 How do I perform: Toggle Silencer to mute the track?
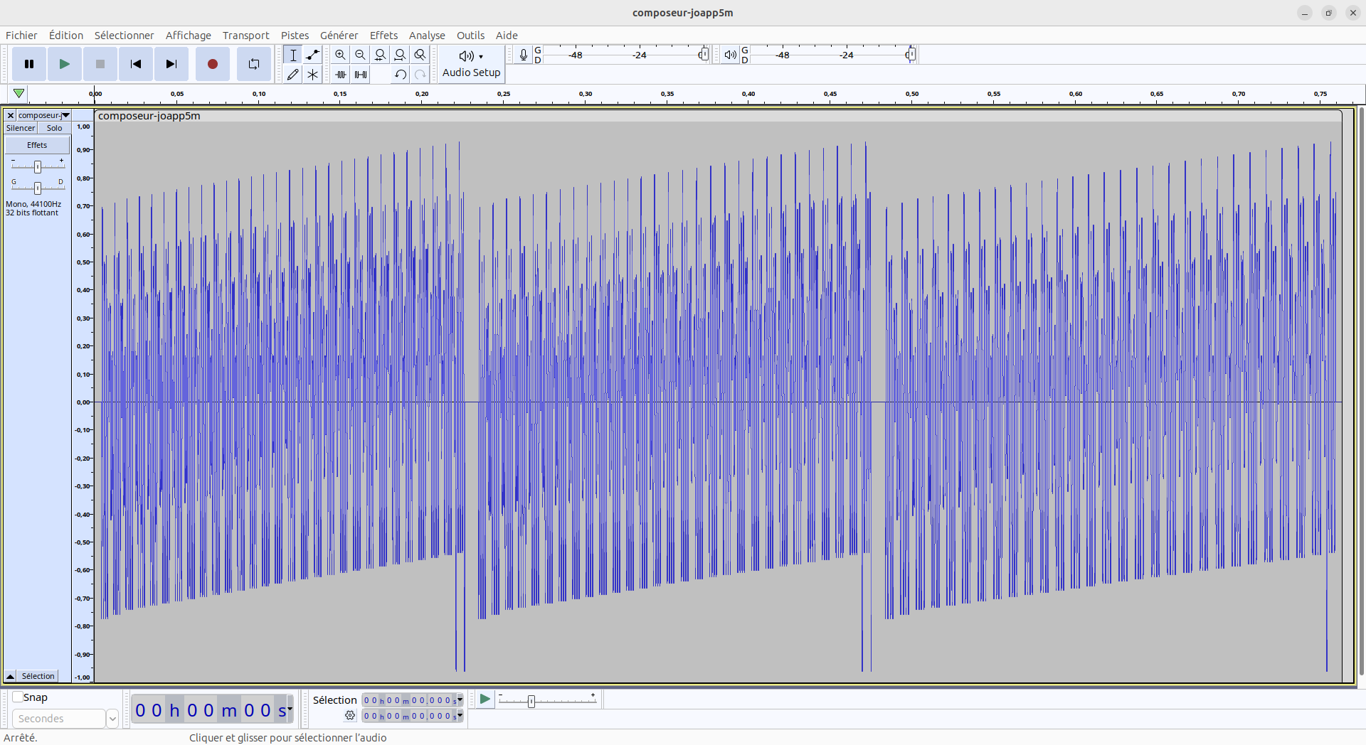click(x=21, y=128)
